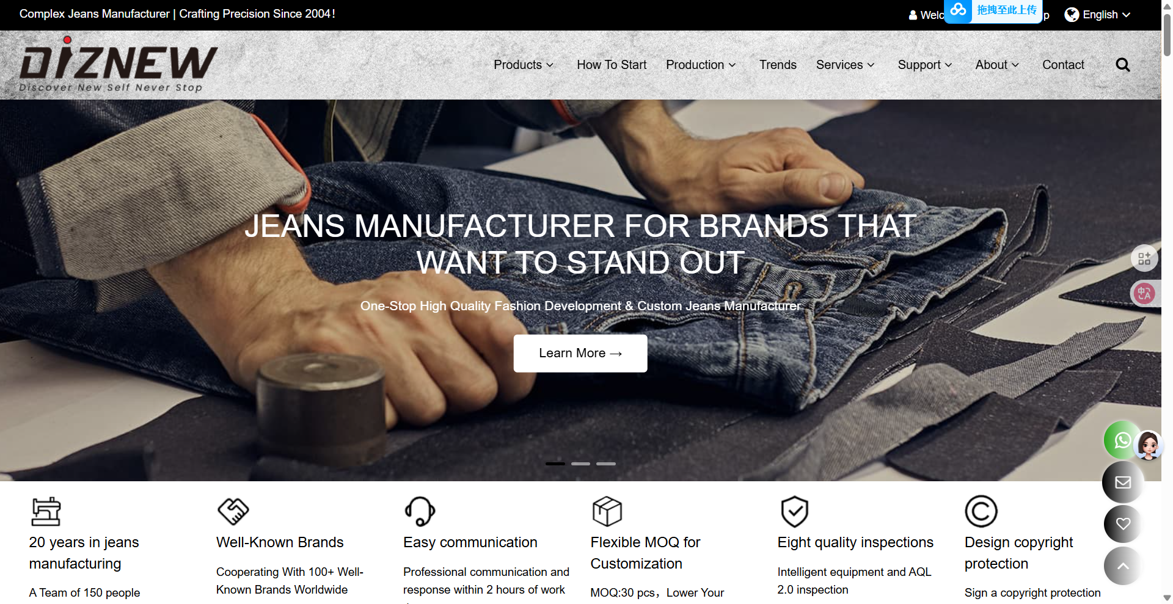Select the second carousel slide indicator
Viewport: 1173px width, 604px height.
coord(580,464)
